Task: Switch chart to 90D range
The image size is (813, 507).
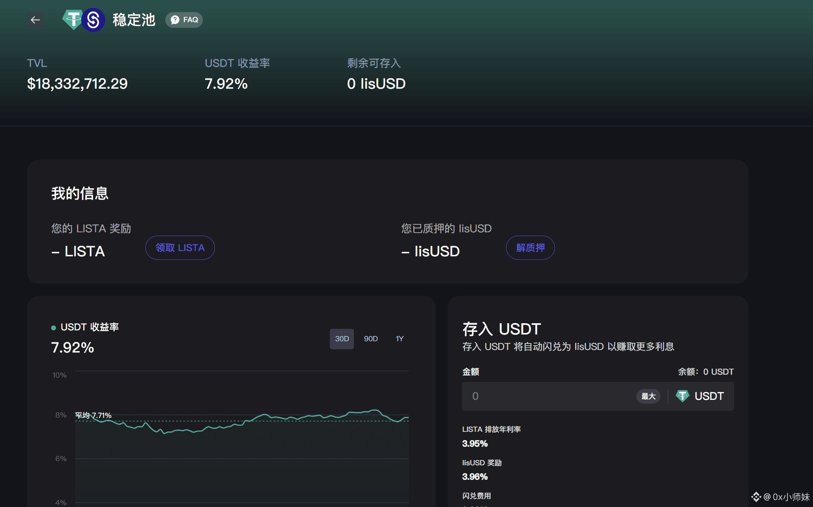Action: [x=370, y=339]
